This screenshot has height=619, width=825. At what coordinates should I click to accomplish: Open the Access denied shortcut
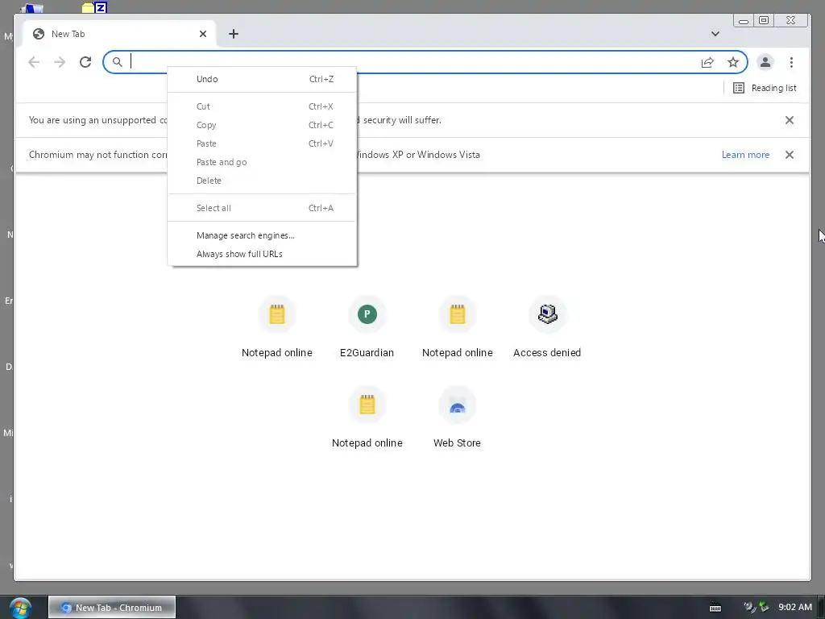click(547, 327)
